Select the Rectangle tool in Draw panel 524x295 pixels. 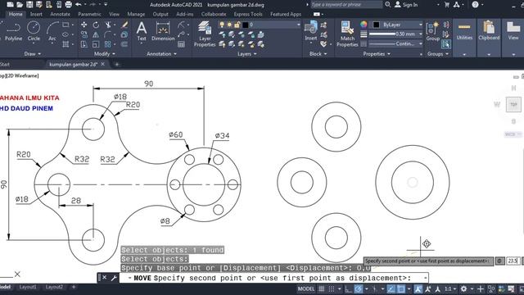coord(65,25)
